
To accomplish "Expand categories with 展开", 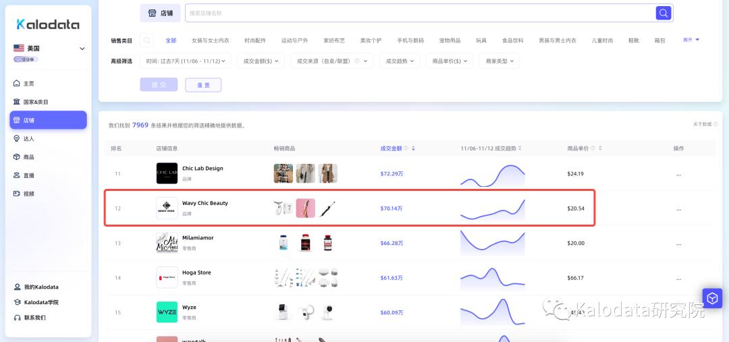I will point(691,40).
